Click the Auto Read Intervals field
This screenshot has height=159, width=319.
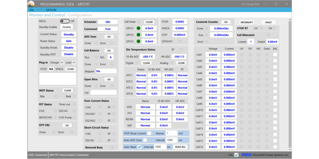[x=160, y=147]
